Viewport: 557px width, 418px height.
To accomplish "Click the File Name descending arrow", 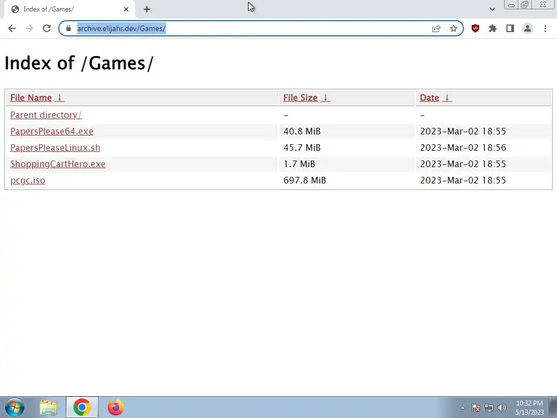I will pos(60,98).
